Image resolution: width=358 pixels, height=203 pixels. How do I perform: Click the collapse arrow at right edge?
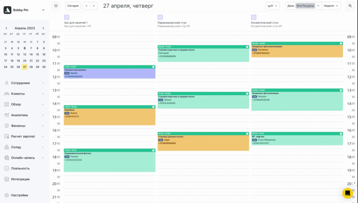click(x=354, y=183)
